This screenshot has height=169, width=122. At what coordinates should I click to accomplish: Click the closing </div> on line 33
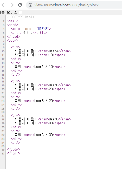click(16, 139)
